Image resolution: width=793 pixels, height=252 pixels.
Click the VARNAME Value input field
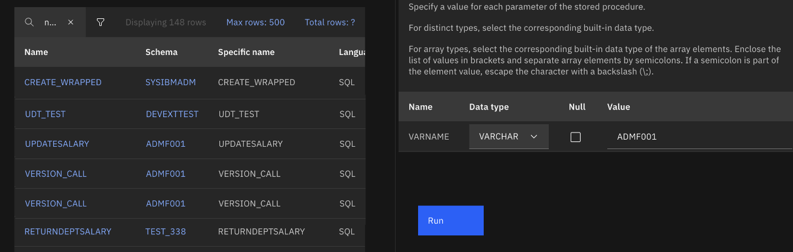coord(698,137)
